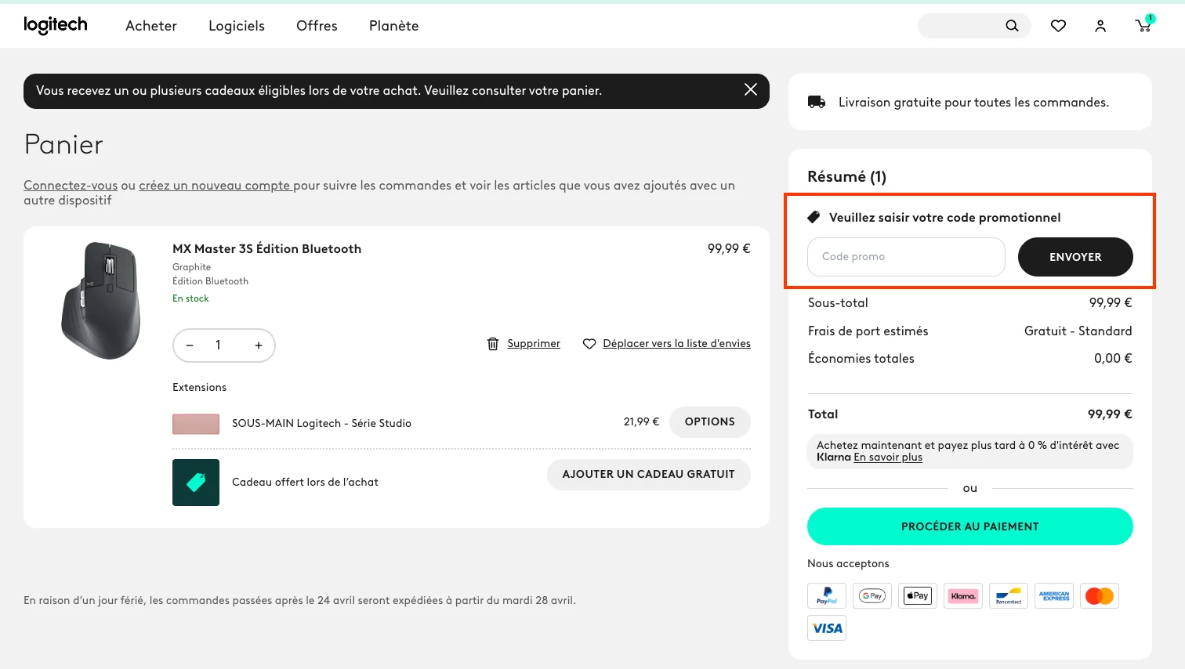Open the Offres menu
This screenshot has width=1185, height=669.
pyautogui.click(x=317, y=26)
